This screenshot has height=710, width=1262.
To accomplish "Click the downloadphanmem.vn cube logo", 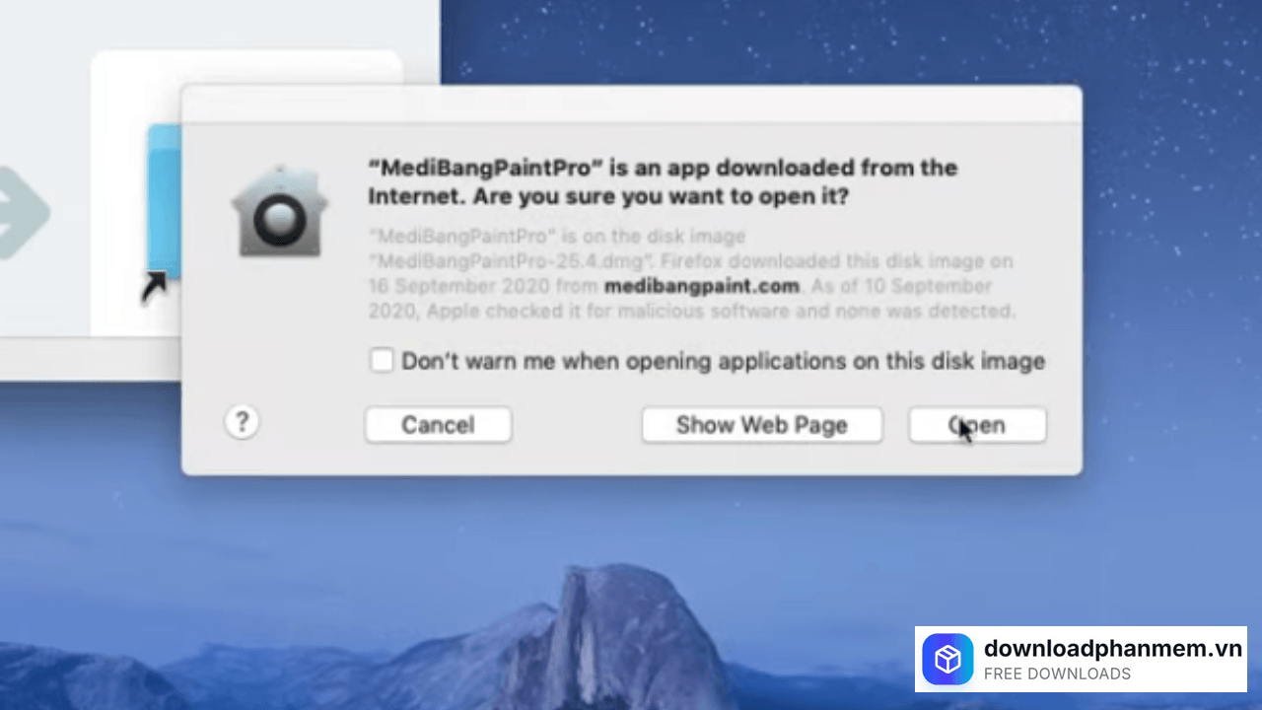I will 947,659.
